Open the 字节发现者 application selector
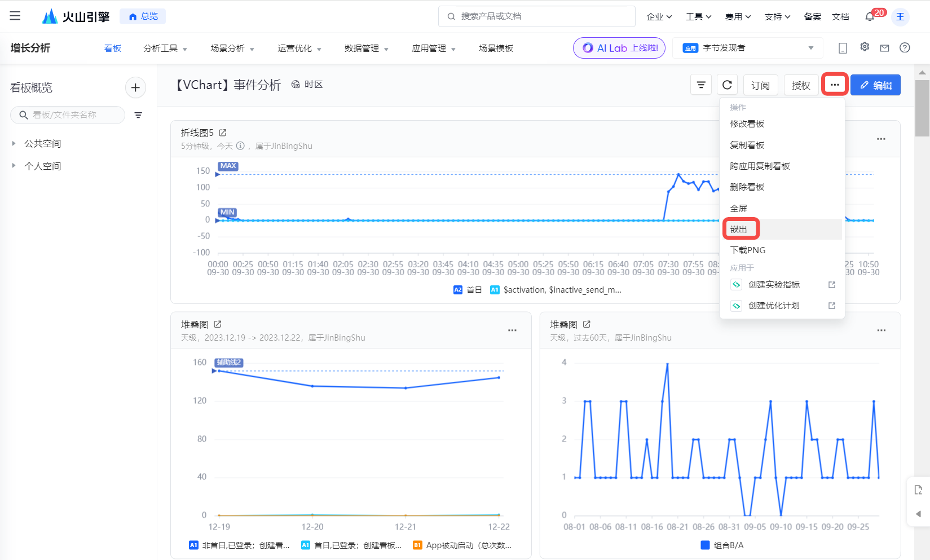Viewport: 930px width, 560px height. point(748,48)
